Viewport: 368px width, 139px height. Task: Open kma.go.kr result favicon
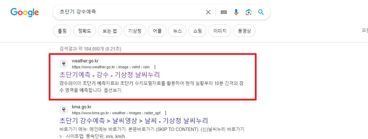63,110
